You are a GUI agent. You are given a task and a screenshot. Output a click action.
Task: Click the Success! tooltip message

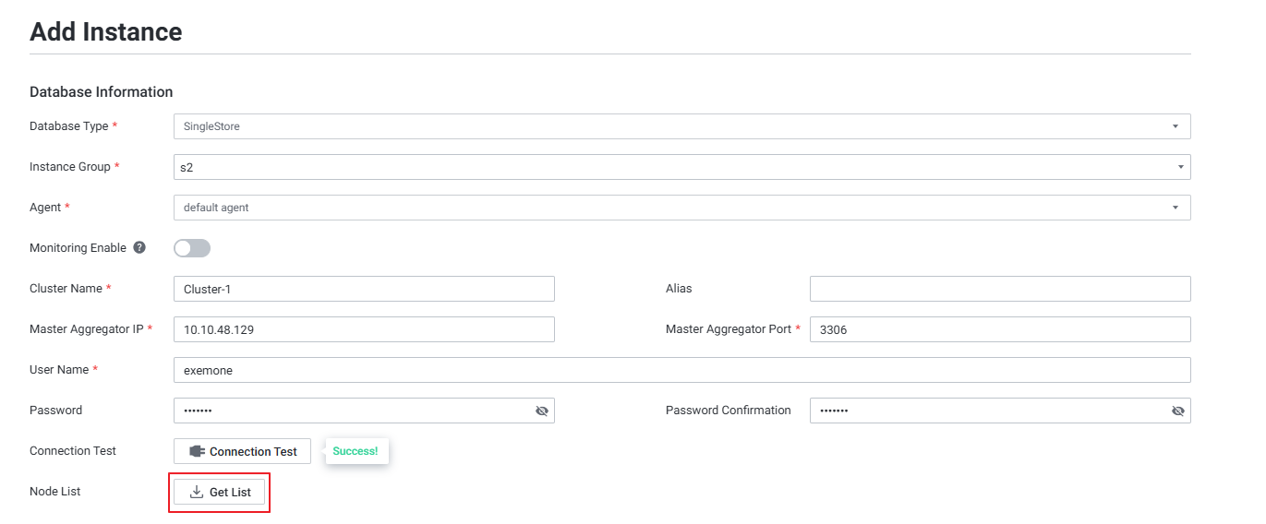click(x=356, y=451)
